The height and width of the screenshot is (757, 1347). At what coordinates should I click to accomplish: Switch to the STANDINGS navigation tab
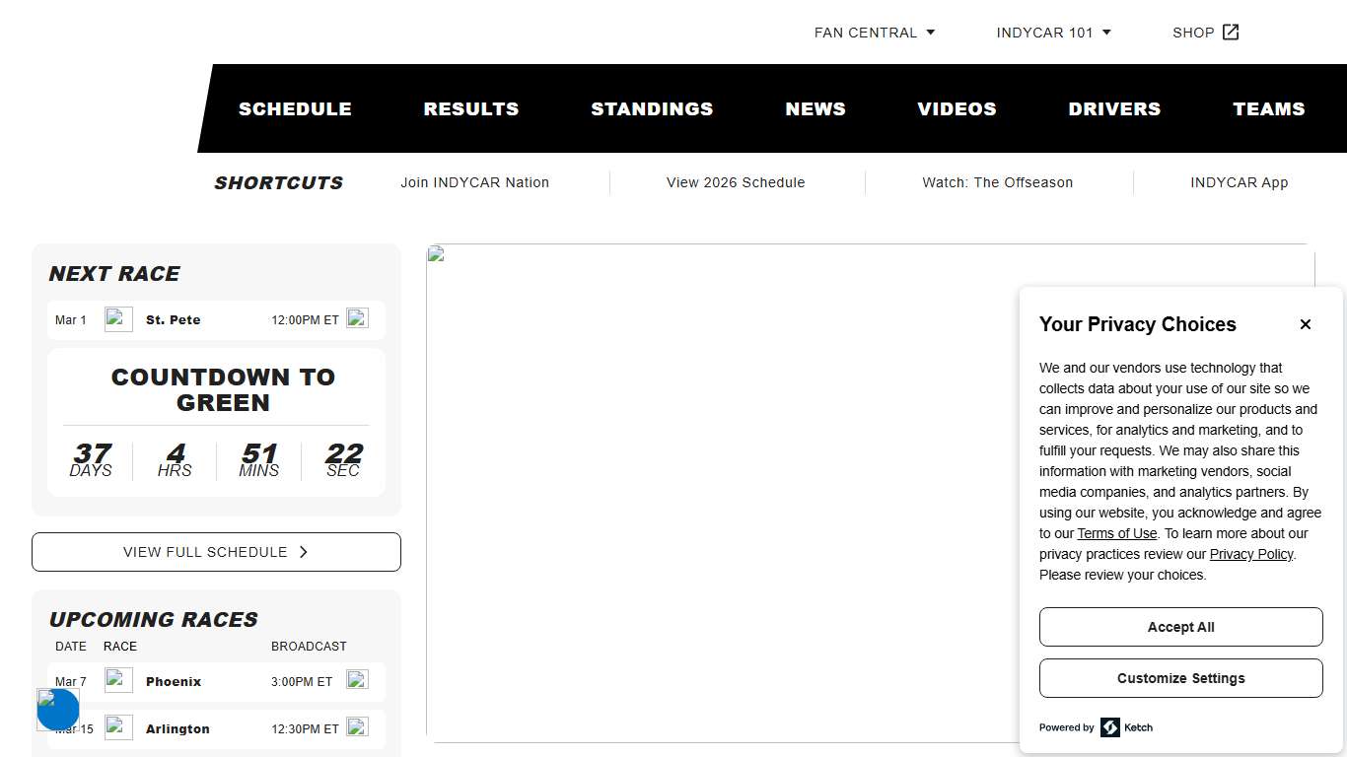point(652,108)
